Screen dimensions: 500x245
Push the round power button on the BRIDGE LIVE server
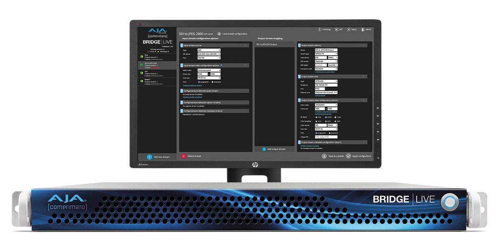coord(449,202)
